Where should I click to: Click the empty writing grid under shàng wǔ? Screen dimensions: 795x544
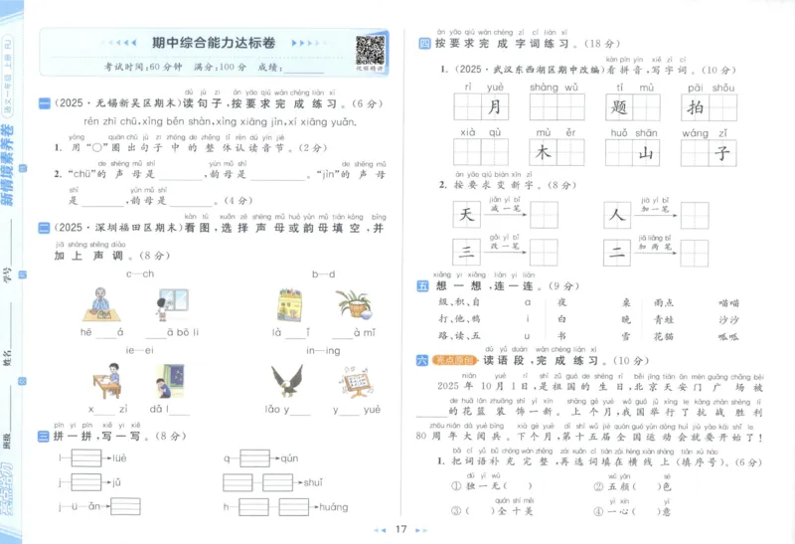click(557, 107)
